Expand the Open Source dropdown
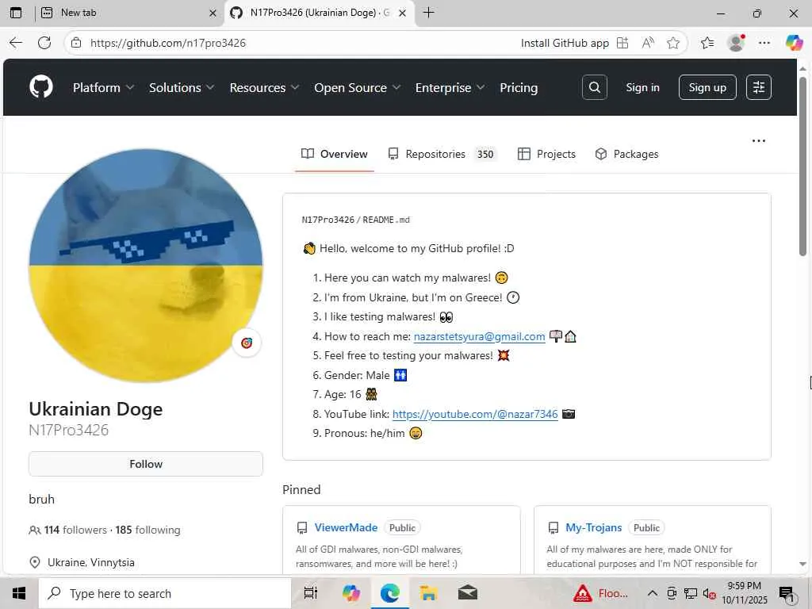 pos(358,87)
